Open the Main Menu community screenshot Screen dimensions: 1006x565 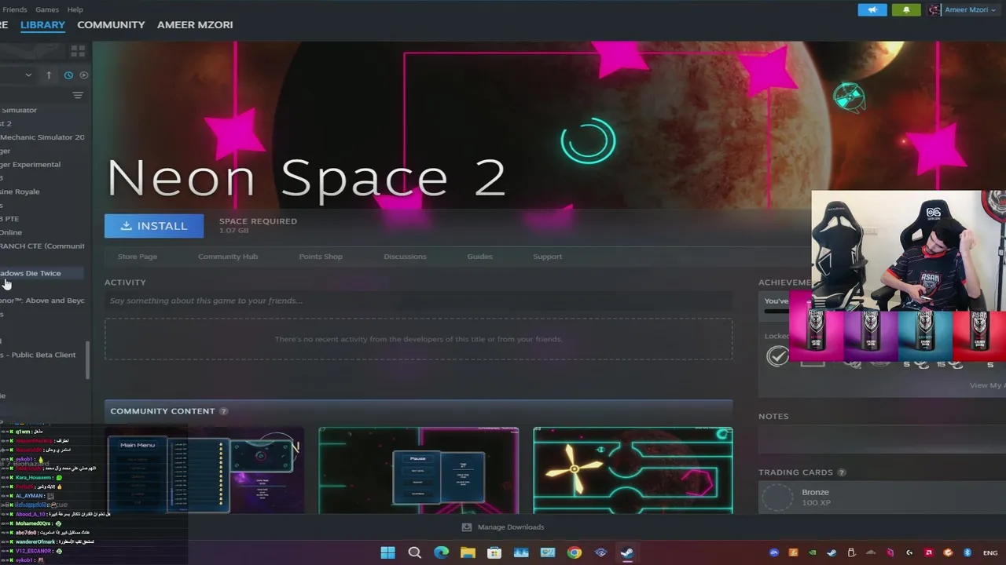click(x=204, y=471)
